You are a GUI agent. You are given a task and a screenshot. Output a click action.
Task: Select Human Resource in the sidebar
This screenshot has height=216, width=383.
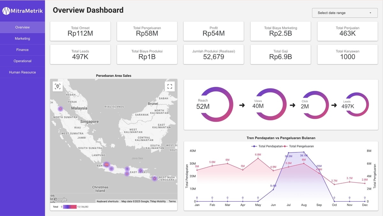coord(22,72)
